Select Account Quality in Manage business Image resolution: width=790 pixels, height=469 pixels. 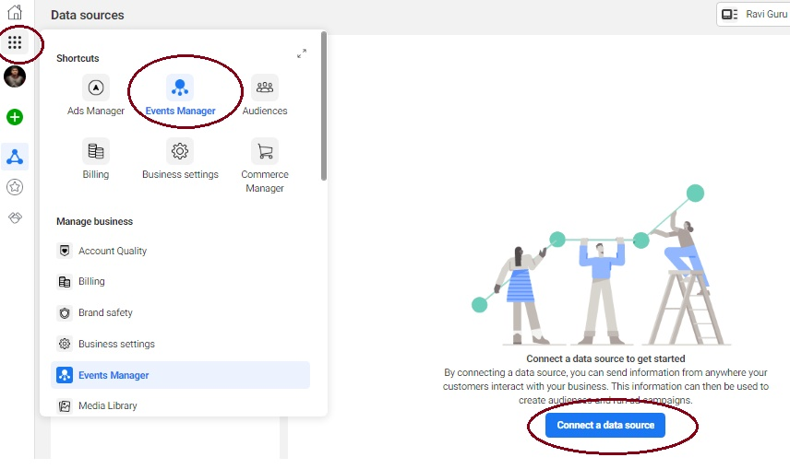click(180, 251)
